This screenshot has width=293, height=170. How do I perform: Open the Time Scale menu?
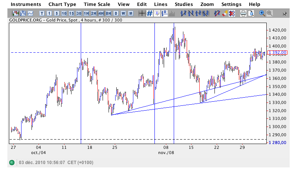click(x=97, y=4)
